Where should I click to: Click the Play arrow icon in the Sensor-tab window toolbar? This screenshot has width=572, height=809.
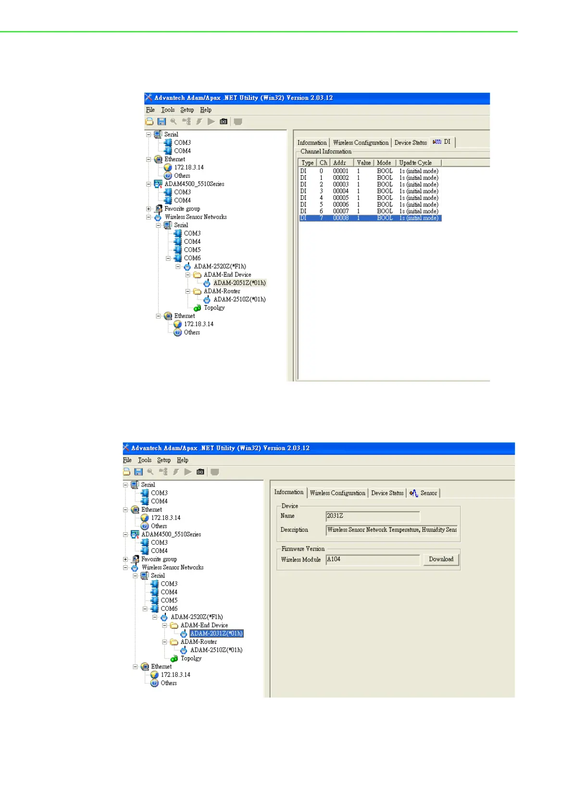[x=188, y=472]
